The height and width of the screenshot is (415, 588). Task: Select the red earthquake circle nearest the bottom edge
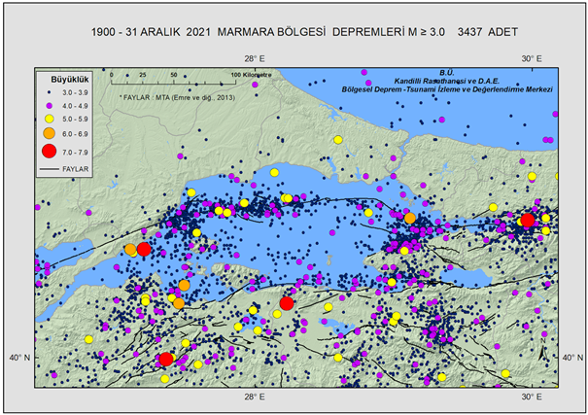[165, 360]
